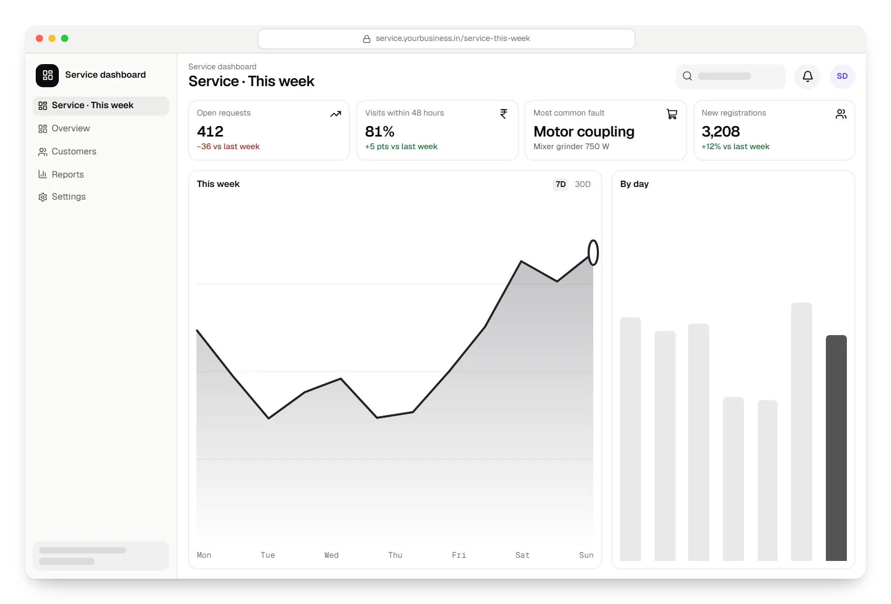Click the Open requests value 412
This screenshot has width=891, height=604.
pos(210,131)
